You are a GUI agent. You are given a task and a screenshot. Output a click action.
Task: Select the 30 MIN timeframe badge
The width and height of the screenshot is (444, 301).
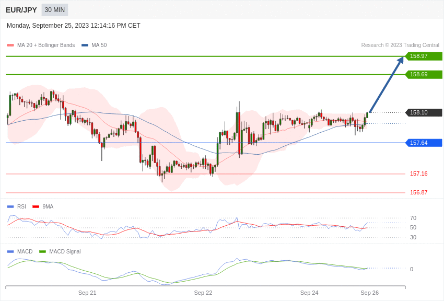[55, 10]
